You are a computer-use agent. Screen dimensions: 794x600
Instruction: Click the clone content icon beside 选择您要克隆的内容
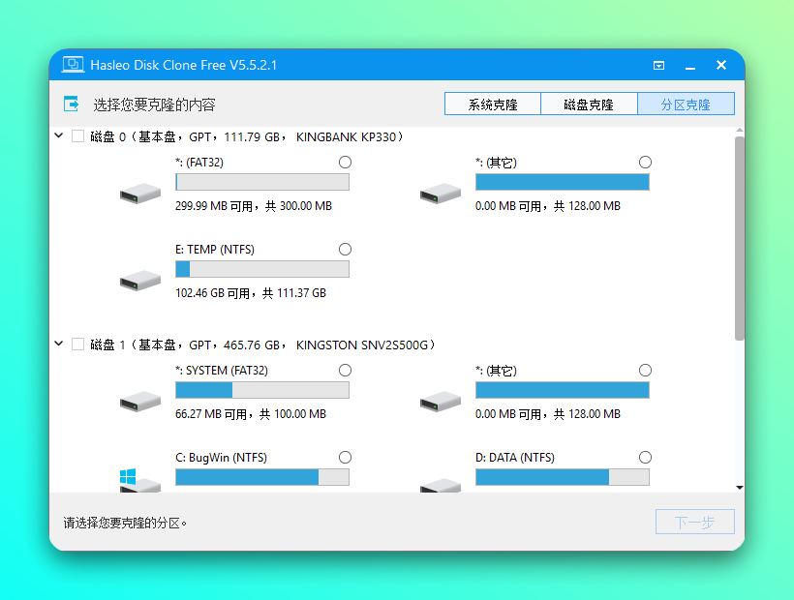(72, 105)
